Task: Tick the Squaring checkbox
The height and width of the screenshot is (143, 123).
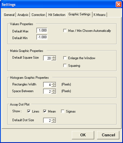Action: click(x=65, y=65)
